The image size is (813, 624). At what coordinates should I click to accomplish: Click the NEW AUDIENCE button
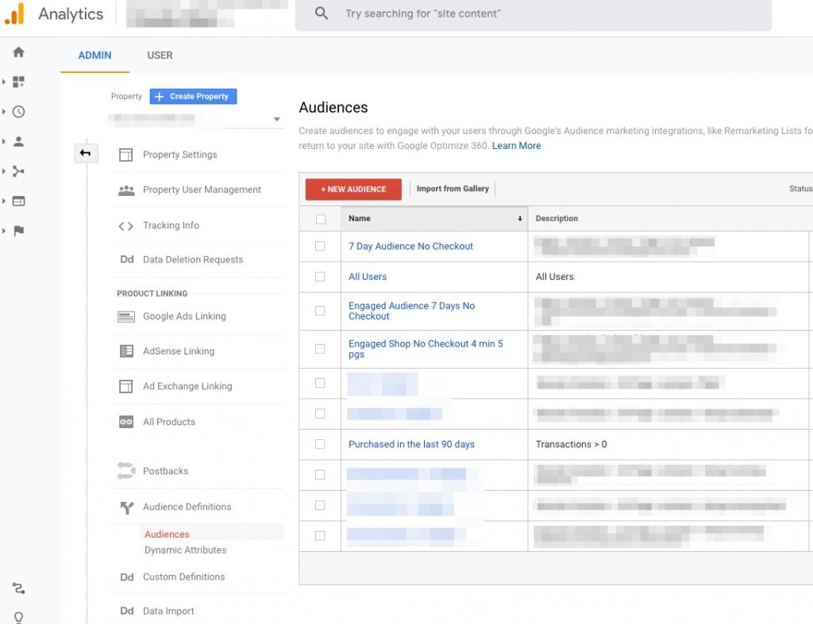(353, 189)
